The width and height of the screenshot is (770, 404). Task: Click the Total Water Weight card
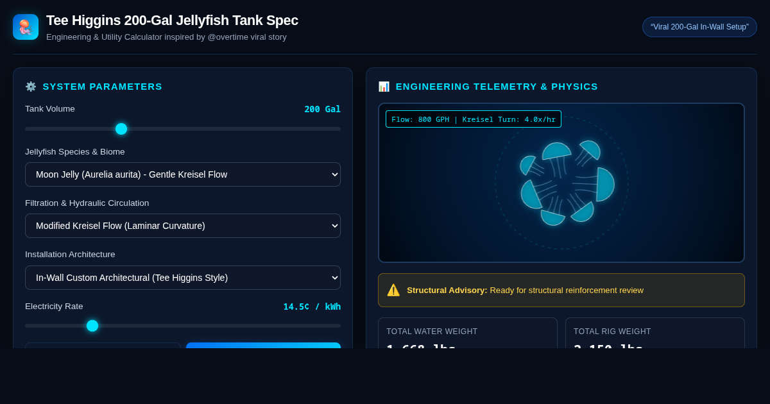click(468, 333)
